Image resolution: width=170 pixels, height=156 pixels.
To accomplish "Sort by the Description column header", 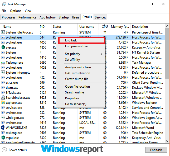I will pyautogui.click(x=147, y=27).
